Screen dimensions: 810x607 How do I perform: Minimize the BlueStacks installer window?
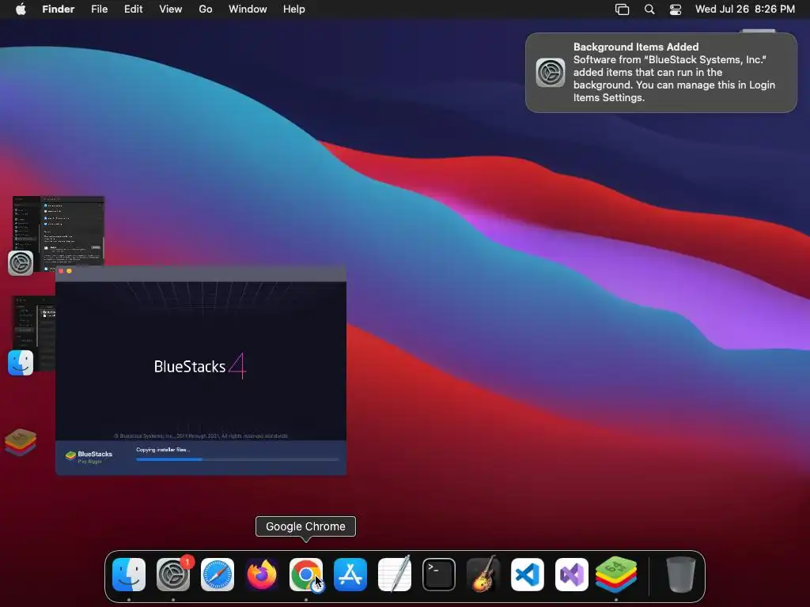(x=70, y=271)
